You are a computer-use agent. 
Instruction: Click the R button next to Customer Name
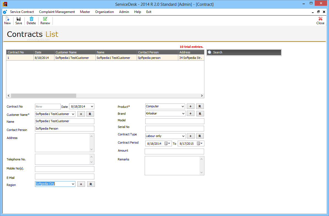(90, 114)
